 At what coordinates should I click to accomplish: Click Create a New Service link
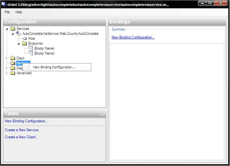(x=23, y=130)
